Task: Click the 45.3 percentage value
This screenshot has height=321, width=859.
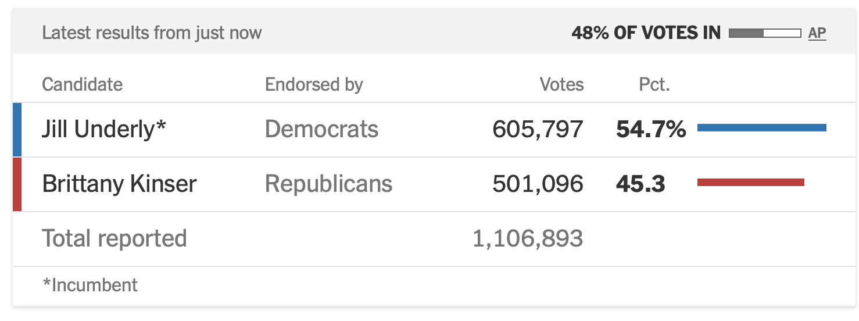Action: (640, 184)
